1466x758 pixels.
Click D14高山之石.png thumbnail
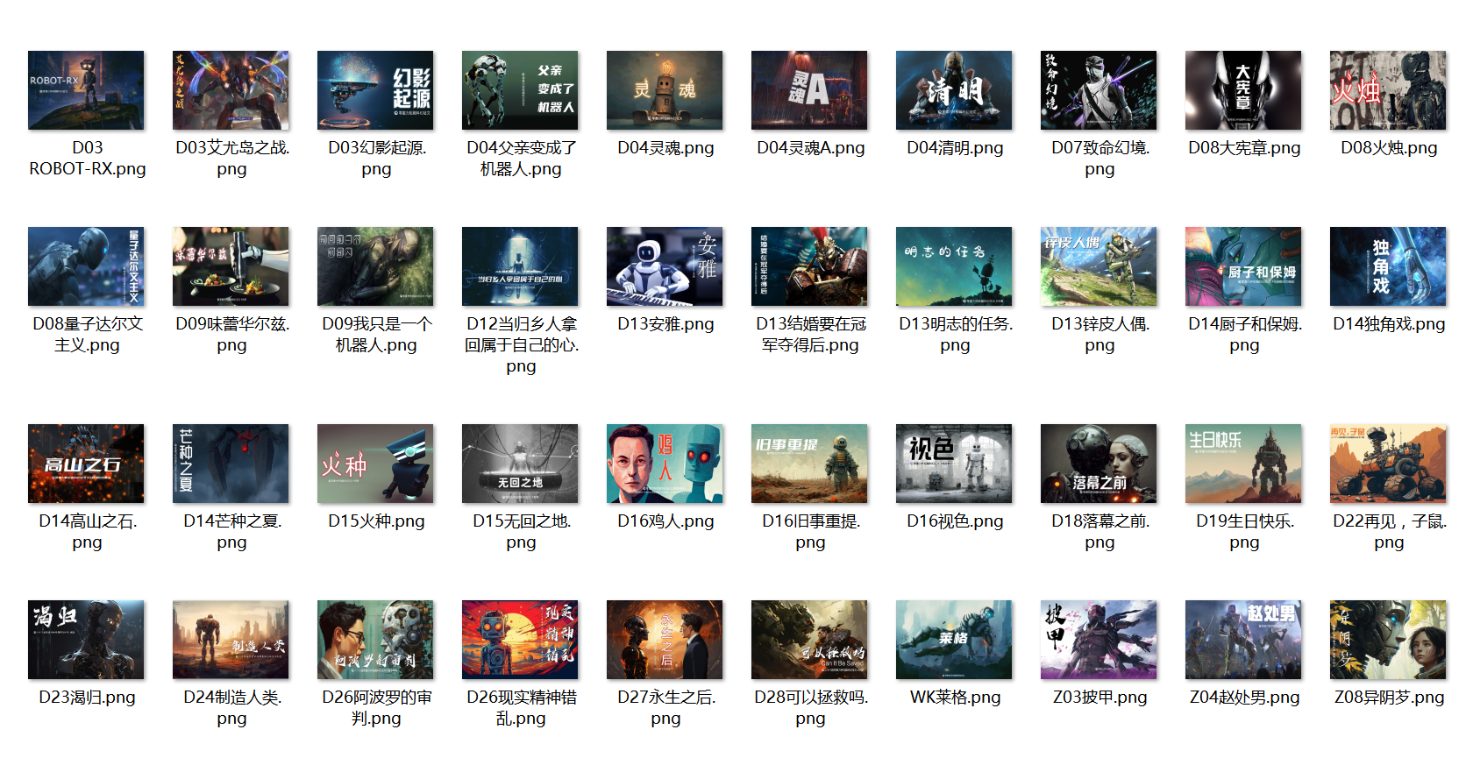click(x=86, y=464)
